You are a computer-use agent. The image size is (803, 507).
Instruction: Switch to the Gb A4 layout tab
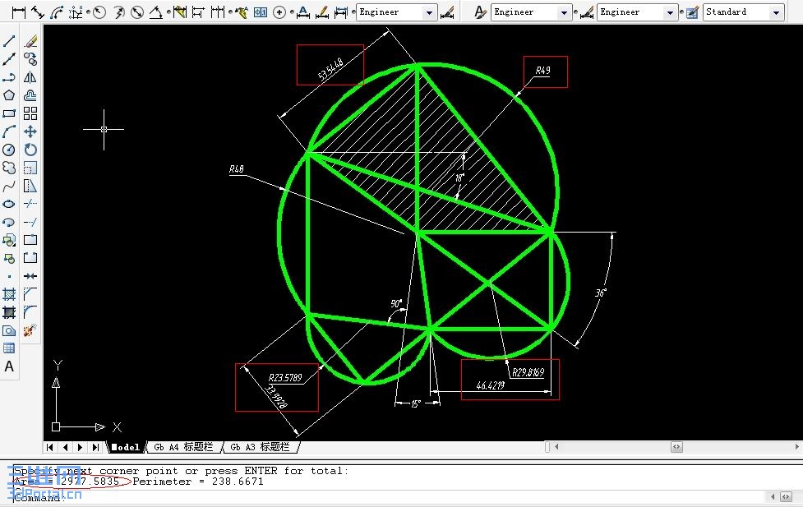183,447
